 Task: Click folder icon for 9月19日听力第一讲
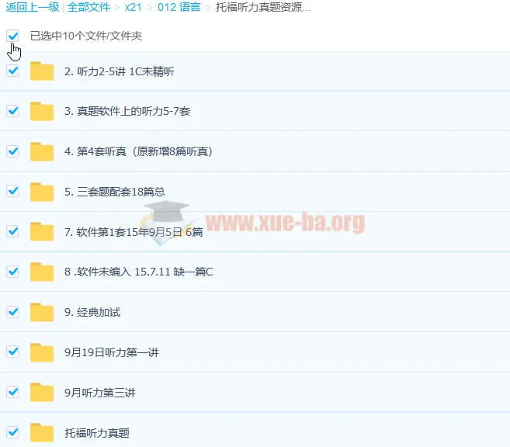[x=42, y=352]
